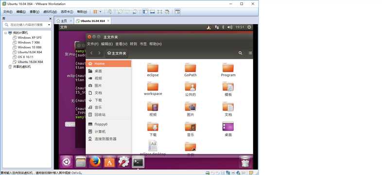Image resolution: width=382 pixels, height=175 pixels.
Task: Launch Firefox from the Ubuntu launcher
Action: [x=95, y=162]
